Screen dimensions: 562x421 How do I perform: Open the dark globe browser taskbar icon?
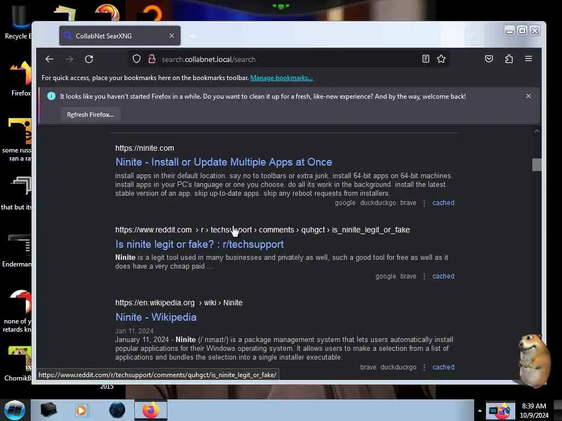[x=117, y=410]
